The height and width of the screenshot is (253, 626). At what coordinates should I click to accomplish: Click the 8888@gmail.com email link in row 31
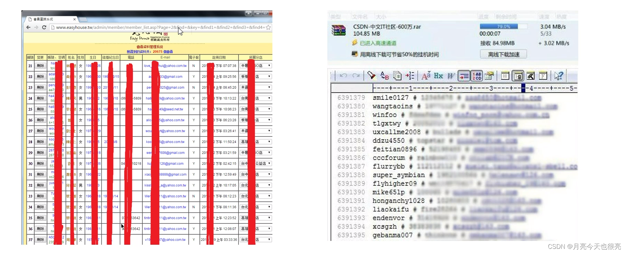tap(166, 174)
